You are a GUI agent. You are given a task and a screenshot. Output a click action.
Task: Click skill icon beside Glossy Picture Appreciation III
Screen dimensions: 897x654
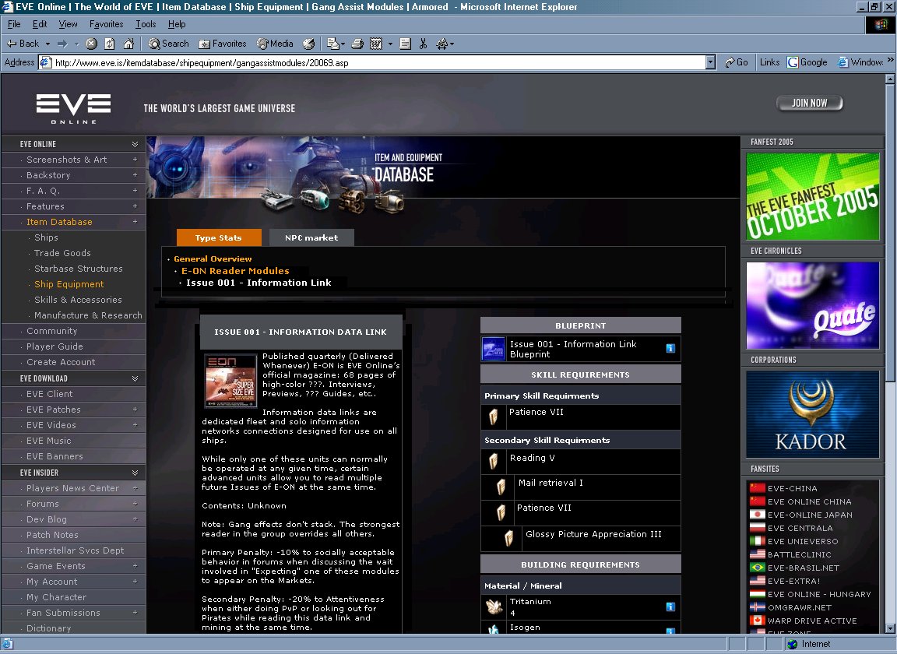coord(508,538)
